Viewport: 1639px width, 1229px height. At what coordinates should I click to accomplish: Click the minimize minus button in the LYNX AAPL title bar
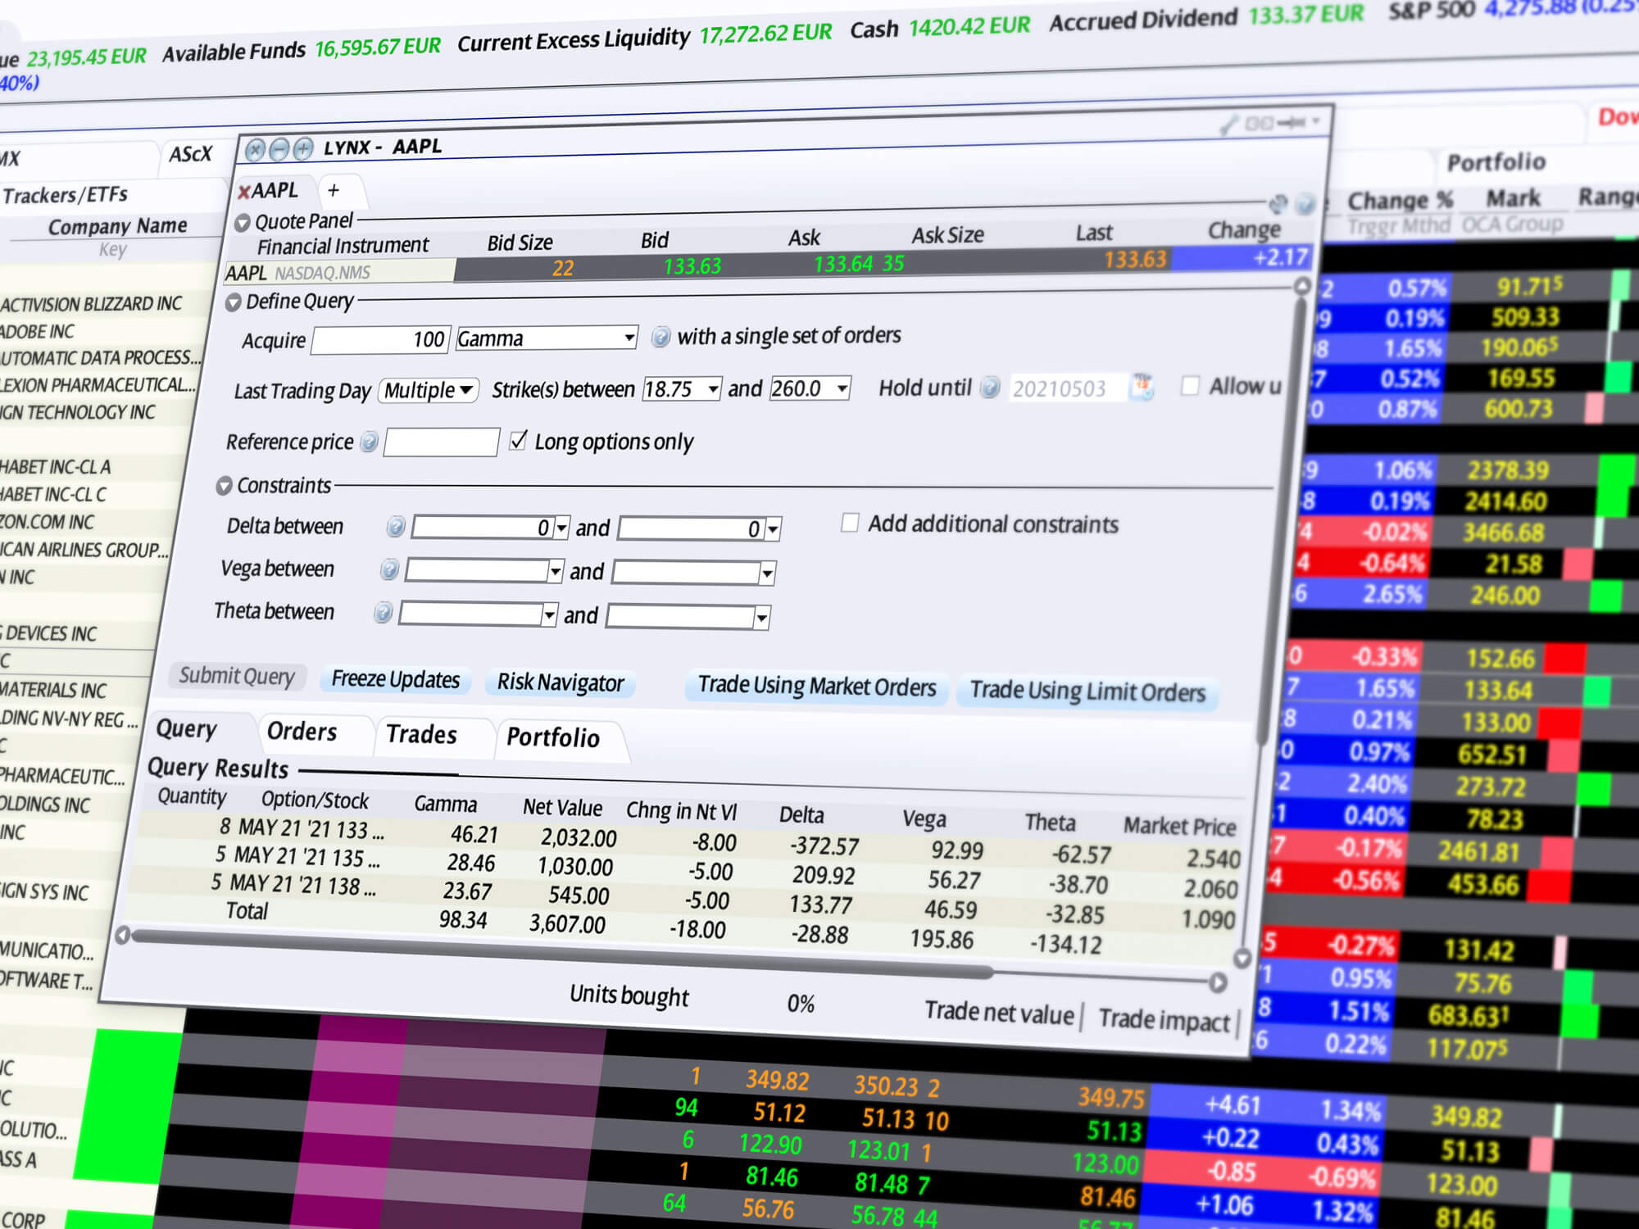(279, 150)
